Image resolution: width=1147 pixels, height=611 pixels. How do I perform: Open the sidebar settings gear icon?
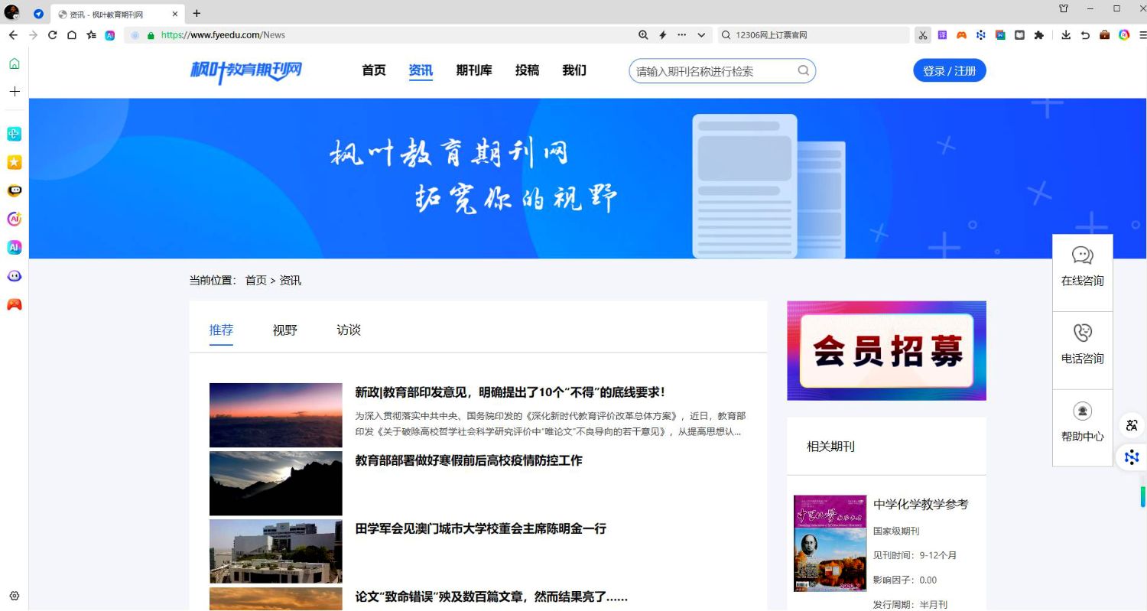pos(15,596)
